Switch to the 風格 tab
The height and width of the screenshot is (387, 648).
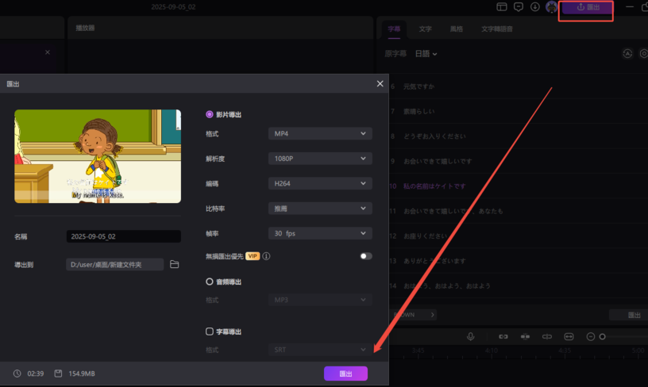[x=456, y=29]
